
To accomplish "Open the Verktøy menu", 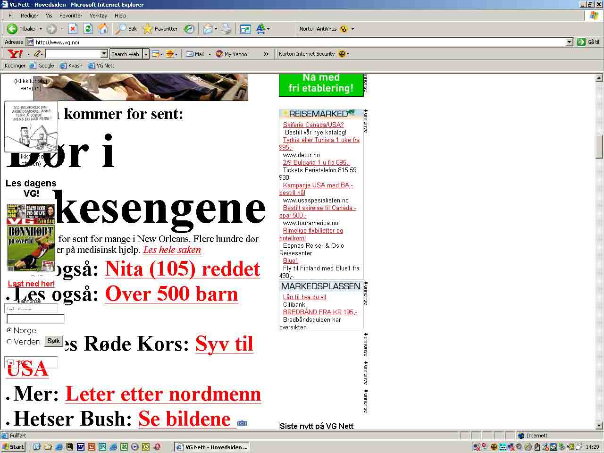I will [99, 16].
